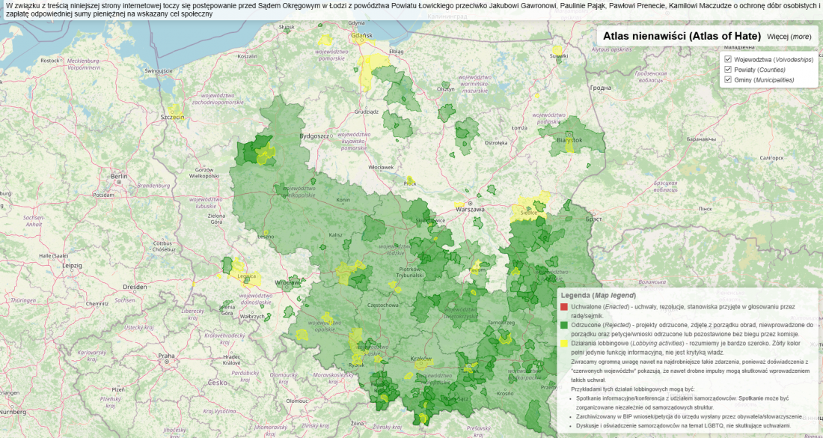Click the Warszawa capital marker circle

(471, 203)
